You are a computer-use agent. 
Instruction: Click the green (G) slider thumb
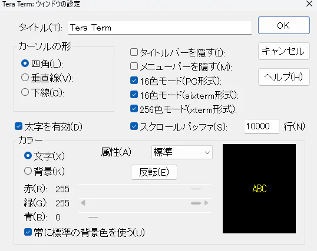[x=196, y=203]
